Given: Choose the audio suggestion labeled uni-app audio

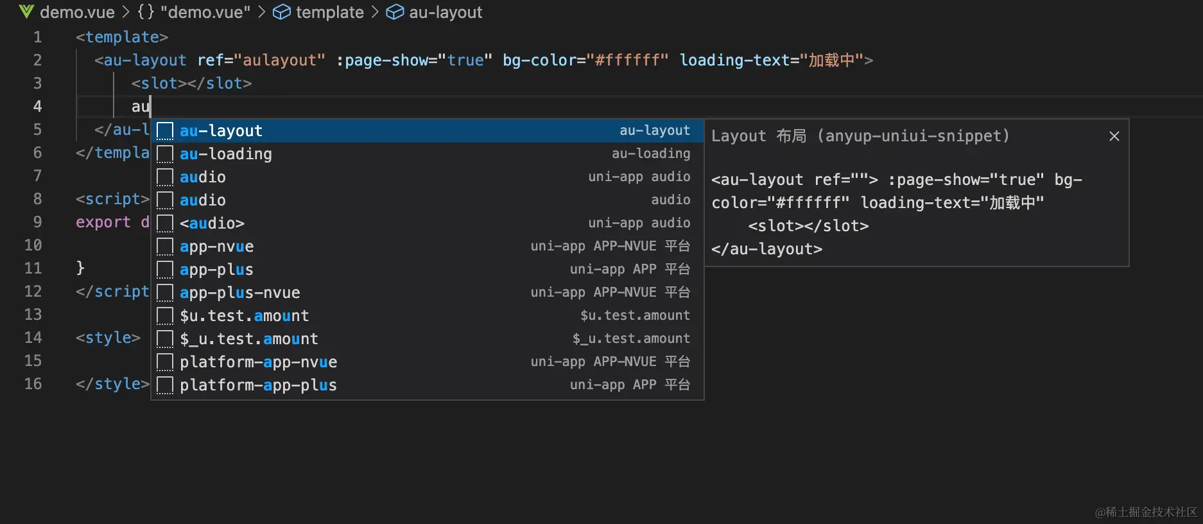Looking at the screenshot, I should coord(428,177).
